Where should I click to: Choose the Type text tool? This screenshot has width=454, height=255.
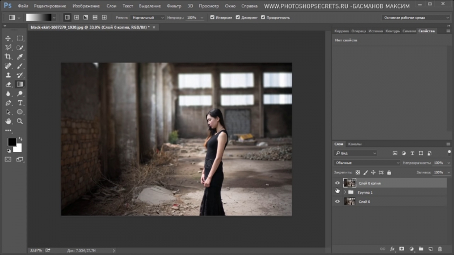click(x=20, y=103)
